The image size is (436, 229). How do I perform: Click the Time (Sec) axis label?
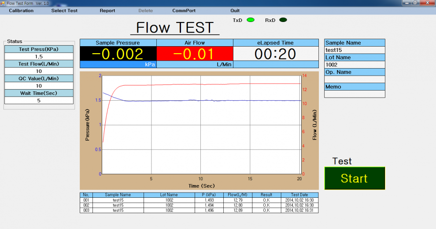(x=202, y=186)
